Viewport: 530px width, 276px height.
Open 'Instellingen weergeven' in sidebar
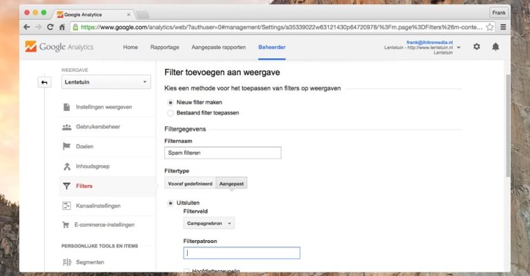click(x=104, y=107)
